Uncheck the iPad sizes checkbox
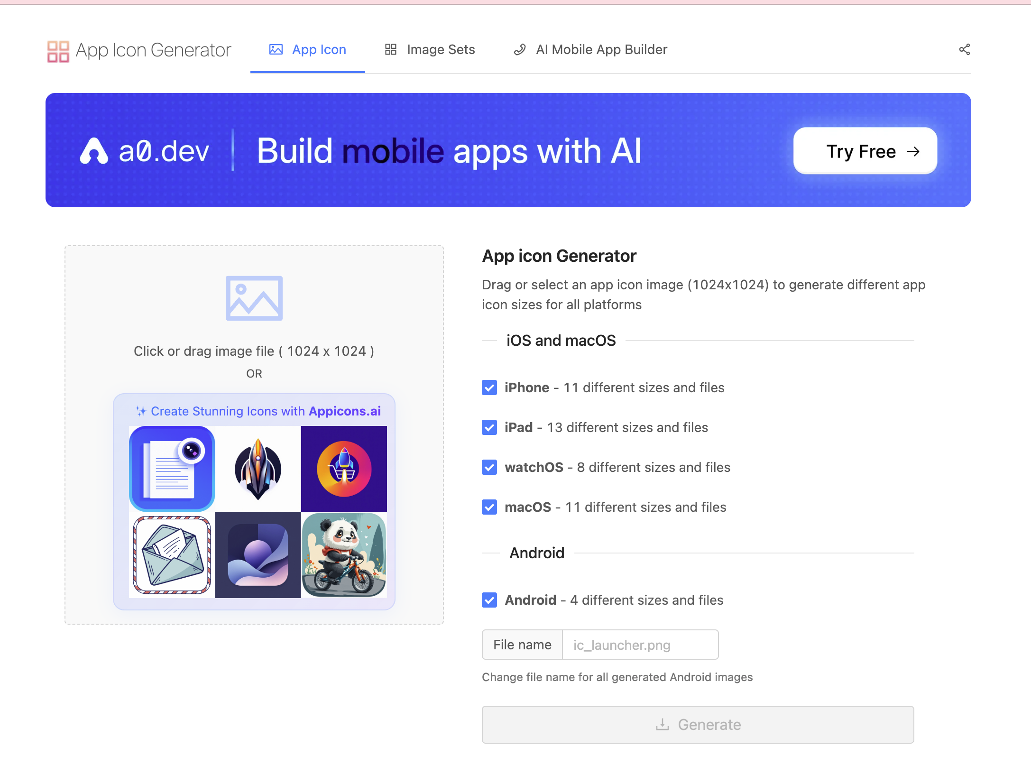This screenshot has width=1031, height=775. tap(489, 427)
